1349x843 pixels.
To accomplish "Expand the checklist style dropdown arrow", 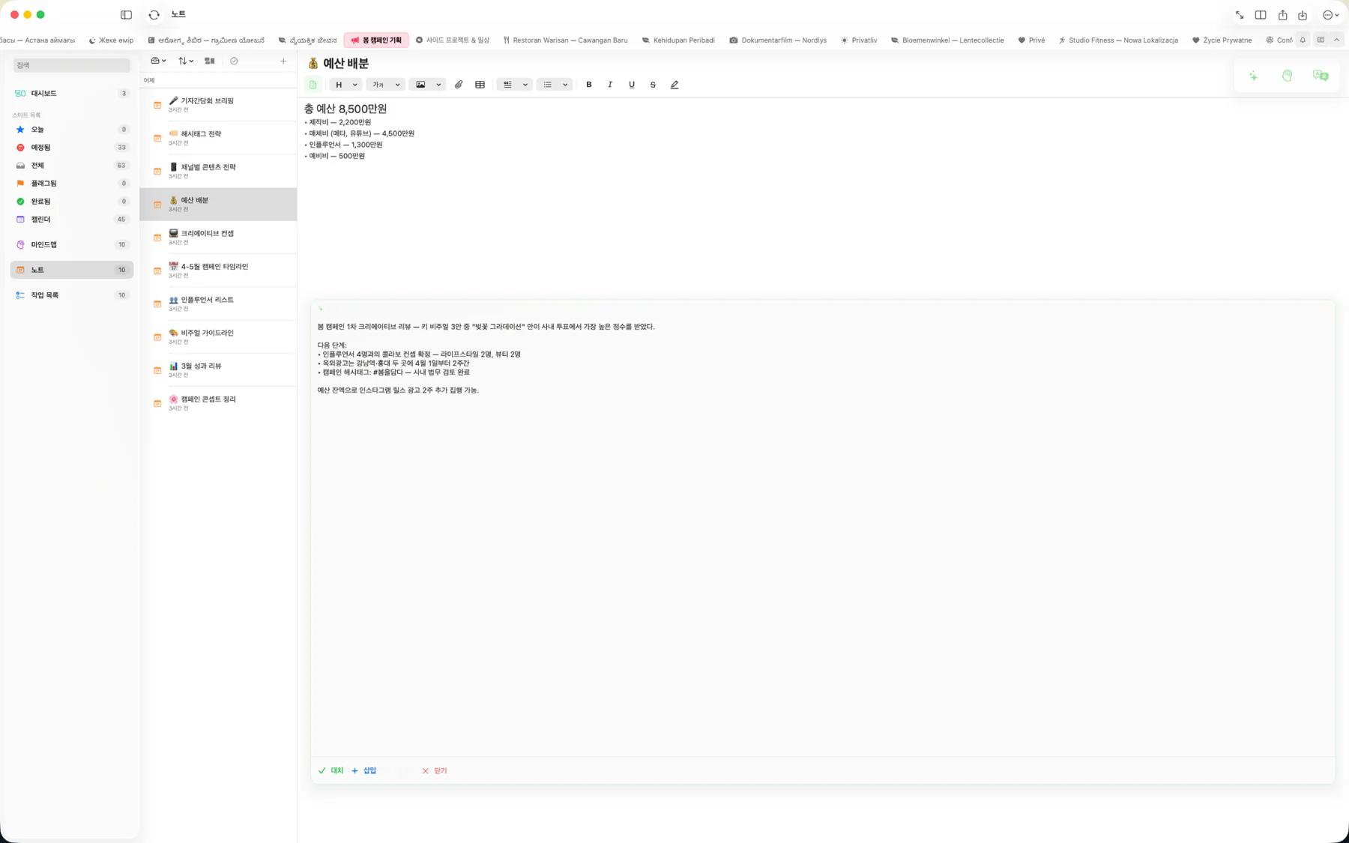I will (525, 85).
